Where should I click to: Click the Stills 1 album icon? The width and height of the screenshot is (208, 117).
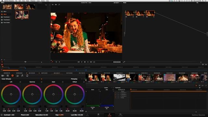coord(2,12)
